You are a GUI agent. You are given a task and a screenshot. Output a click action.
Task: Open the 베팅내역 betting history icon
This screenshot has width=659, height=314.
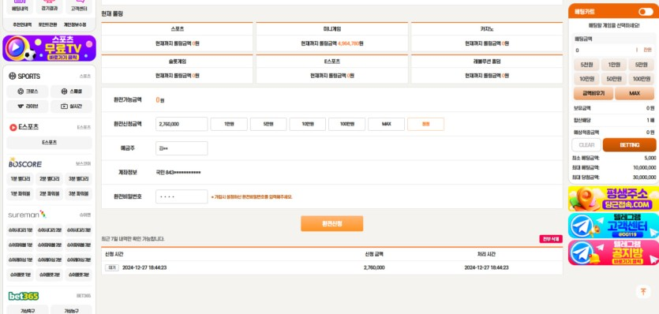pos(20,6)
